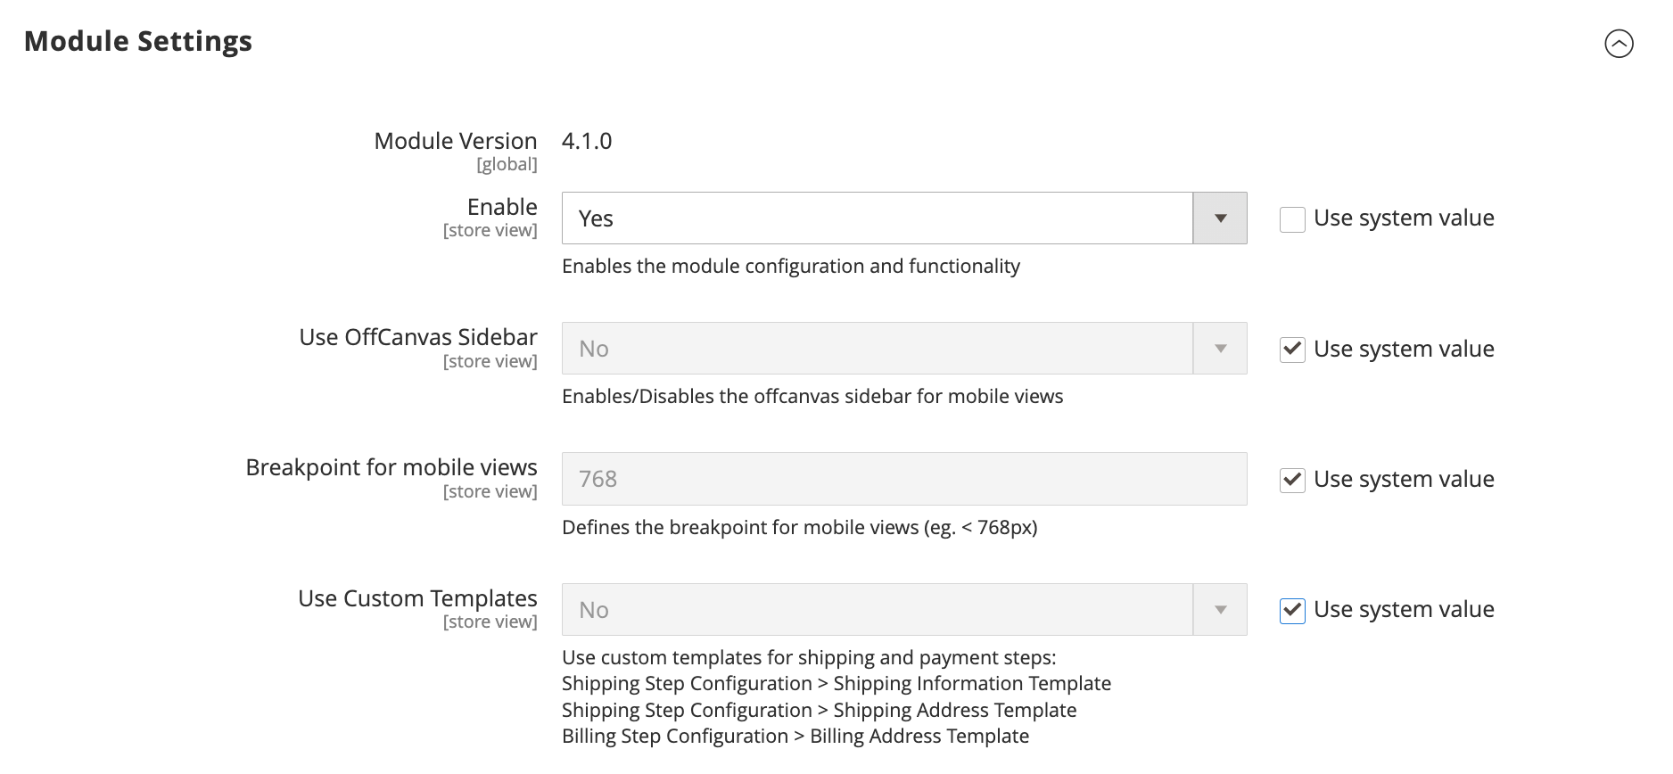Click the Enable dropdown arrow button
This screenshot has height=774, width=1673.
1220,218
